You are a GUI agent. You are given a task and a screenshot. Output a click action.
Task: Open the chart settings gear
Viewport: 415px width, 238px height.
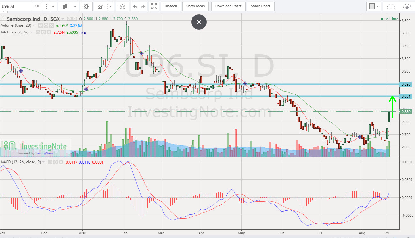[86, 6]
